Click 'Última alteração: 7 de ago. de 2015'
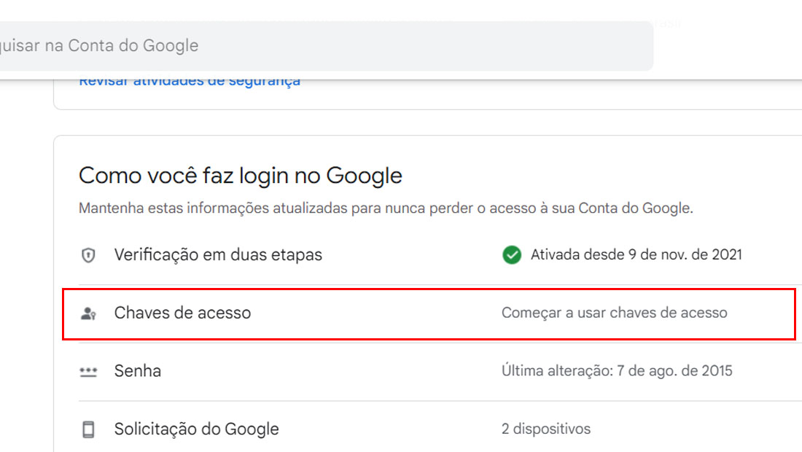The width and height of the screenshot is (802, 452). click(x=617, y=370)
